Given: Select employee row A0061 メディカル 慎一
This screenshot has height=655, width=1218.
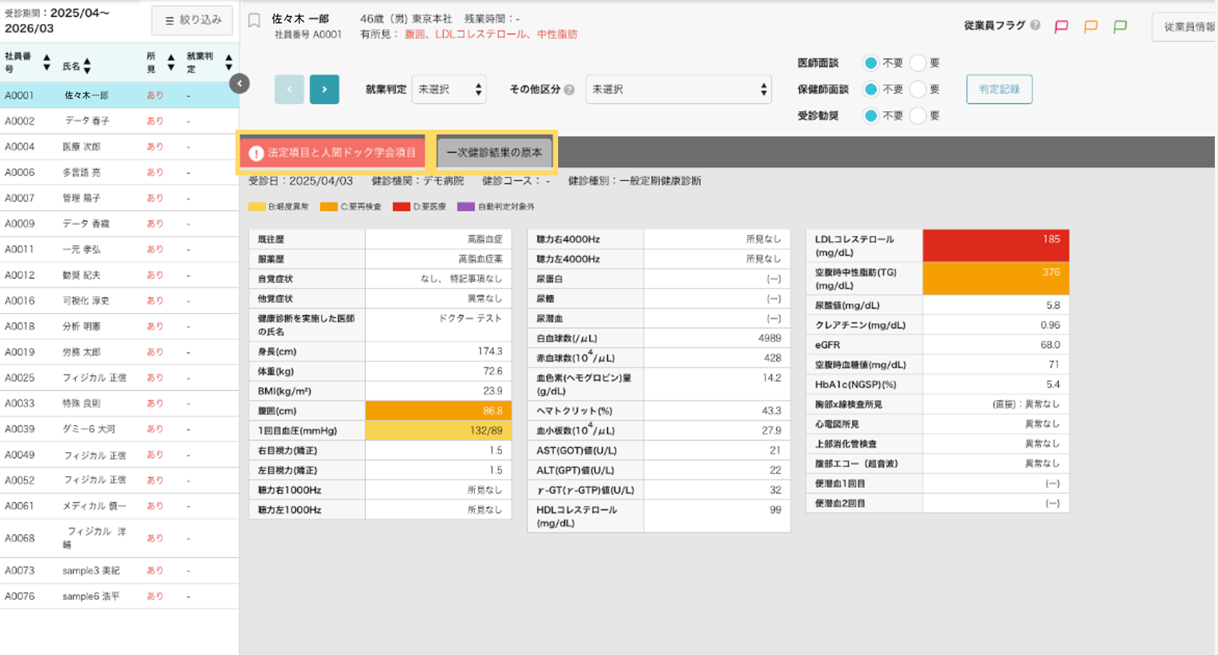Looking at the screenshot, I should [119, 505].
